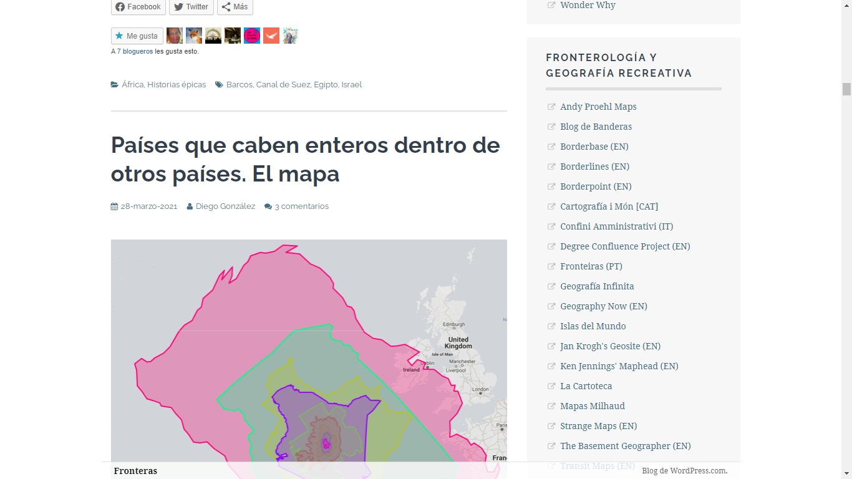The width and height of the screenshot is (852, 479).
Task: Open the countries overlay map image
Action: coord(309,359)
